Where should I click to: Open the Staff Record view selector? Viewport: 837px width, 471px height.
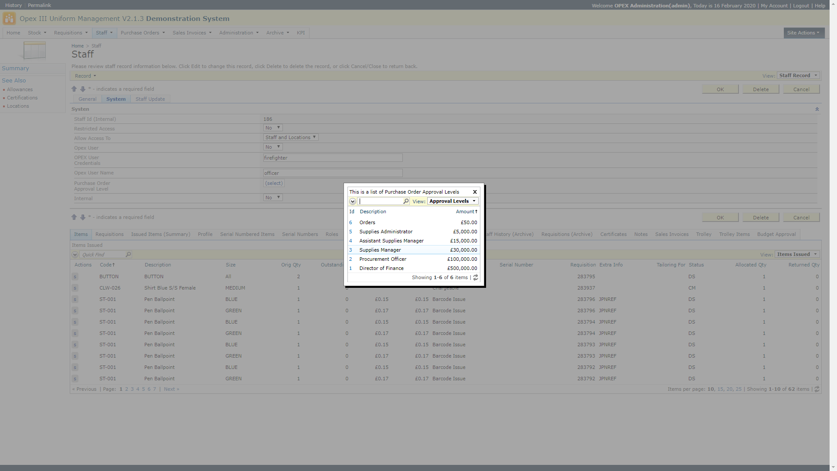798,75
